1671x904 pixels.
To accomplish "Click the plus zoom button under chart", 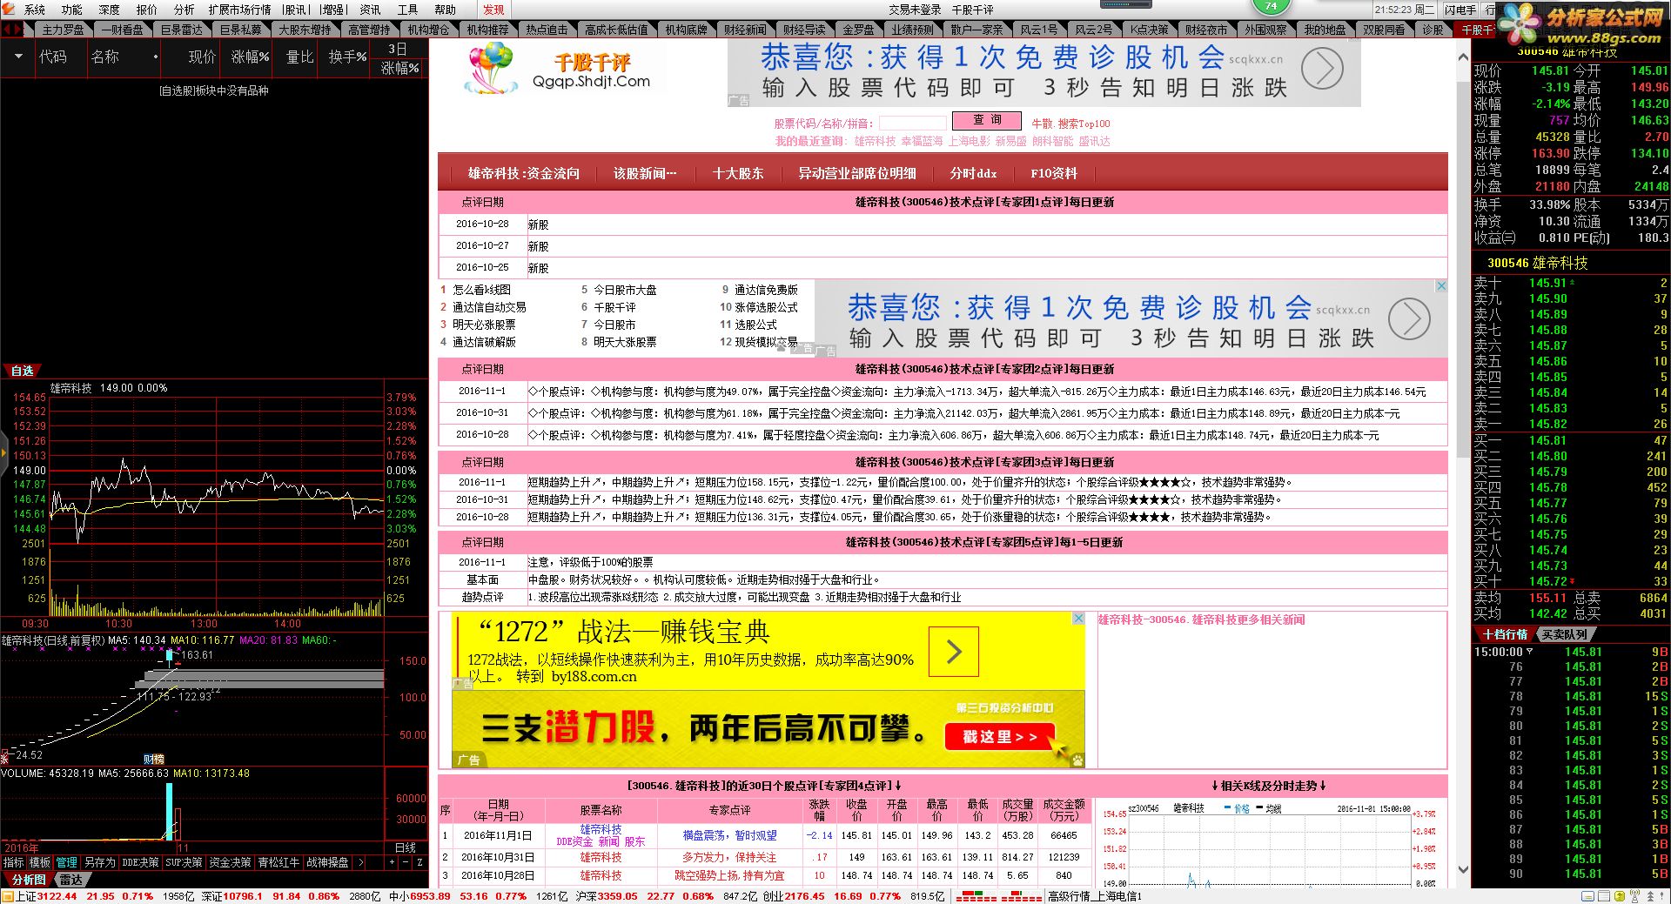I will pyautogui.click(x=392, y=862).
